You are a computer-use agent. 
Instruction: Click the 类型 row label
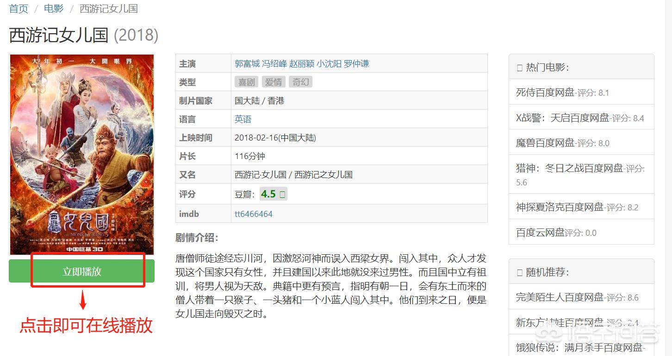tap(187, 82)
